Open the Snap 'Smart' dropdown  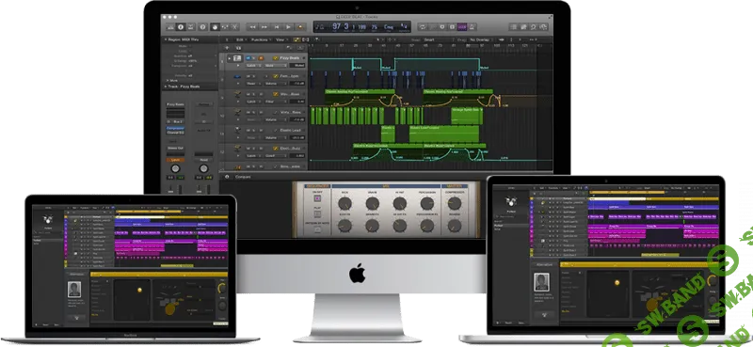(439, 39)
